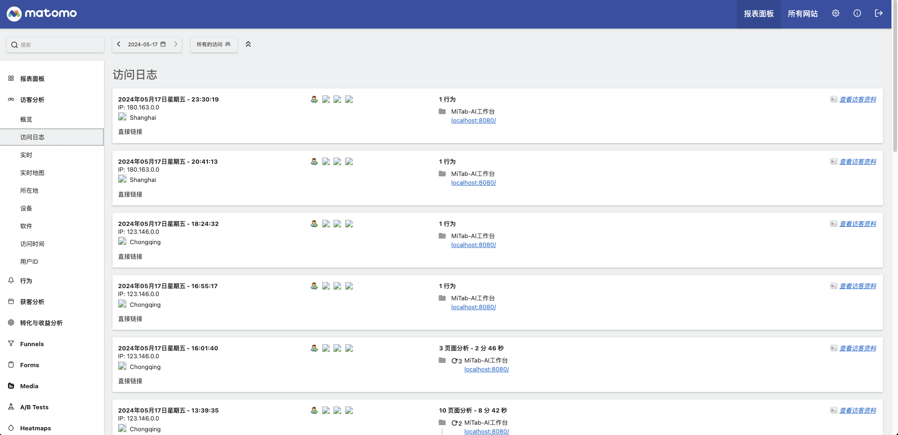This screenshot has width=898, height=435.
Task: Select 概览 in the sidebar
Action: click(x=26, y=119)
